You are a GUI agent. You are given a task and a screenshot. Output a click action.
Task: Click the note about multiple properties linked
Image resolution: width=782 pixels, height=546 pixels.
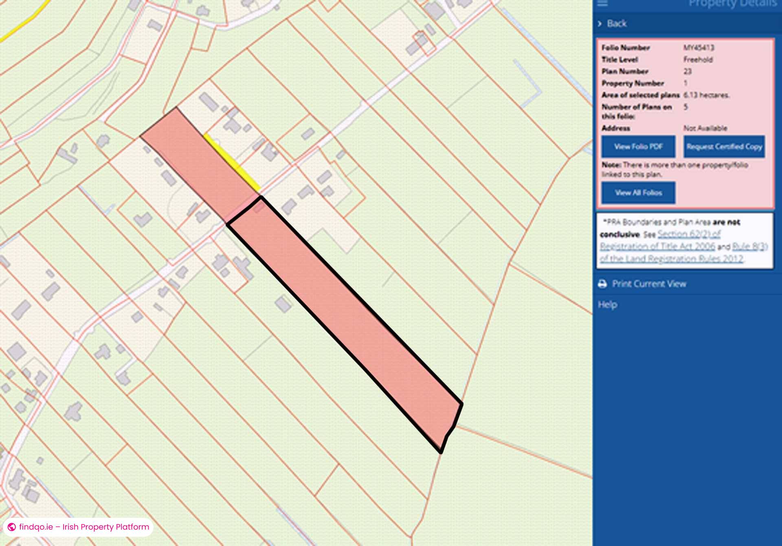675,170
